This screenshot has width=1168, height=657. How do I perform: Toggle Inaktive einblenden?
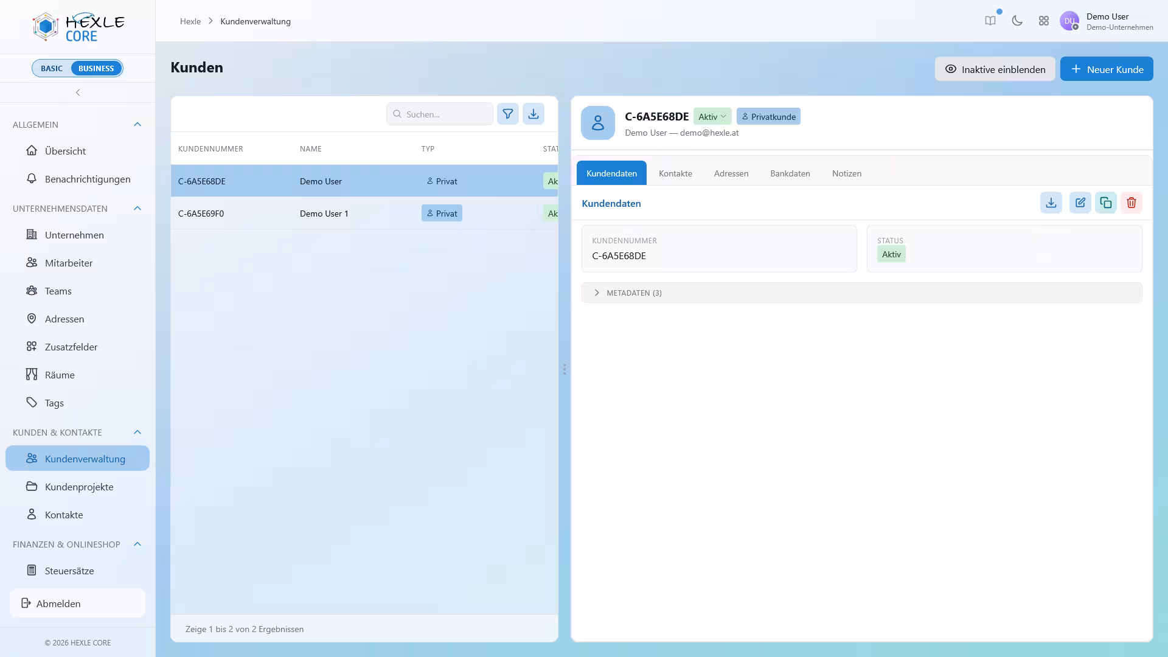tap(995, 69)
